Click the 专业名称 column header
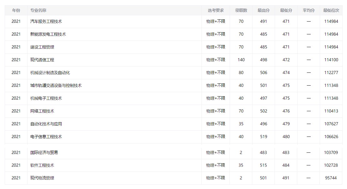 pos(38,10)
